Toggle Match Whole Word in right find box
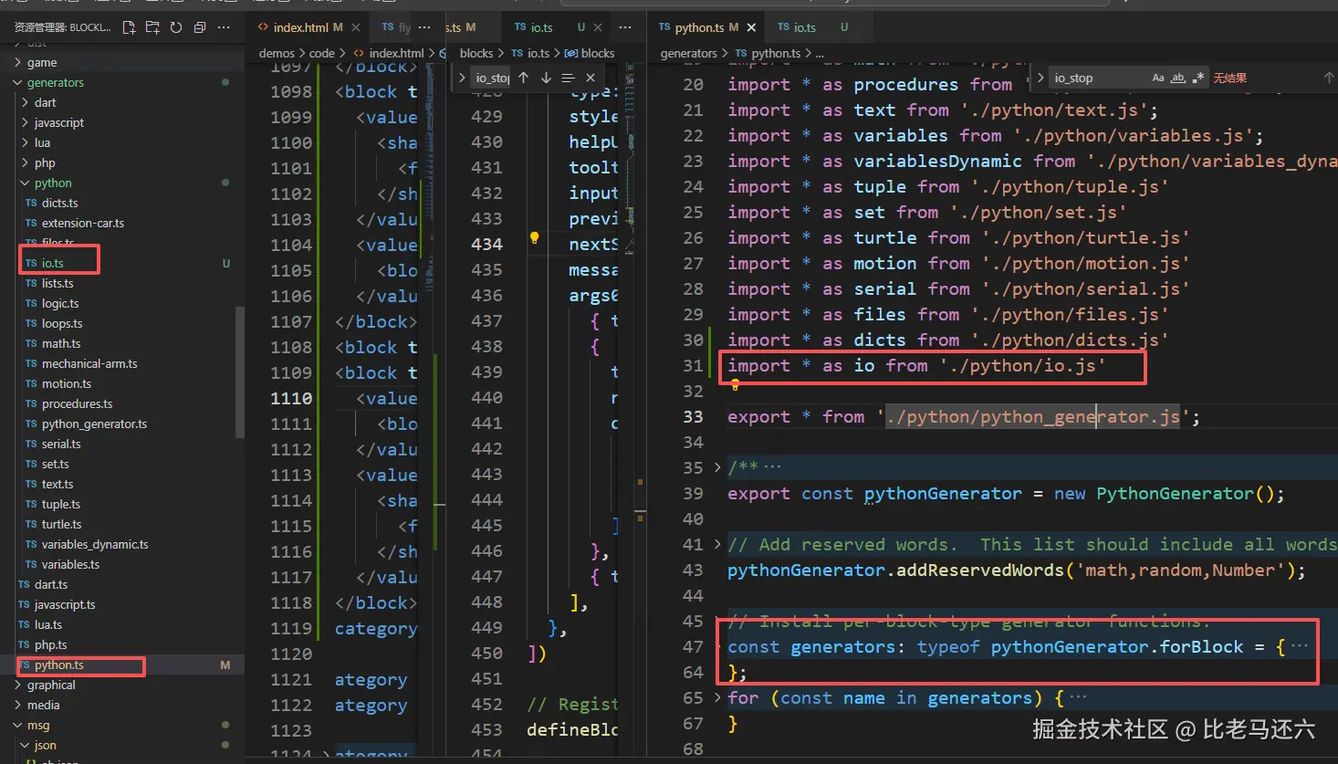 click(1178, 78)
